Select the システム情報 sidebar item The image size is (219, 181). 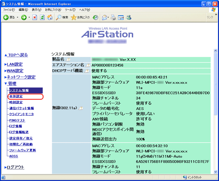point(26,90)
